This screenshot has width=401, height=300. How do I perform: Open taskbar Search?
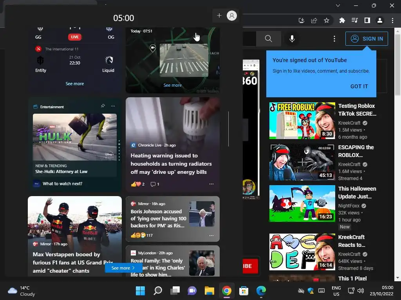click(x=157, y=291)
